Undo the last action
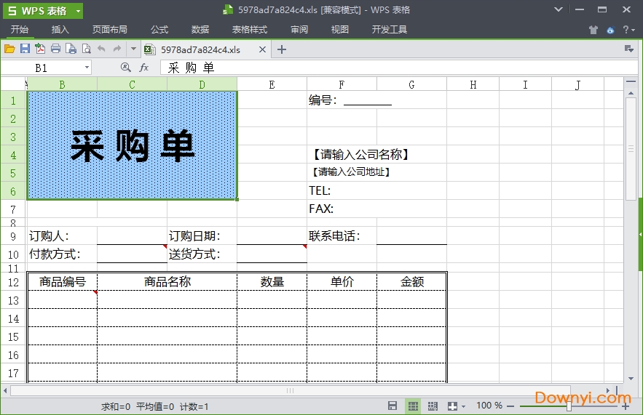This screenshot has width=643, height=415. coord(101,49)
